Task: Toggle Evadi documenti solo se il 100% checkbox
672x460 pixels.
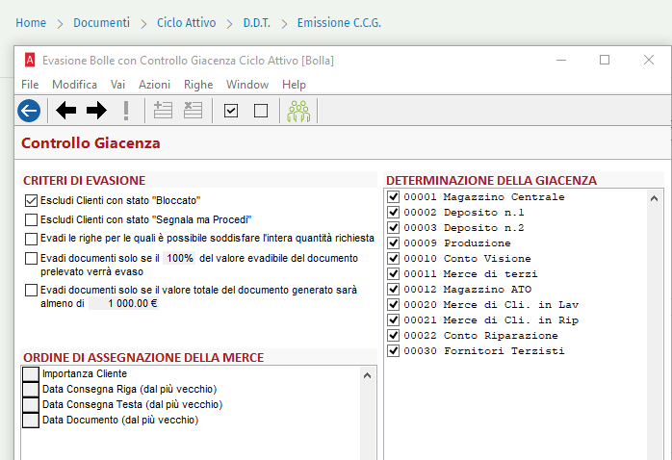Action: click(x=31, y=258)
